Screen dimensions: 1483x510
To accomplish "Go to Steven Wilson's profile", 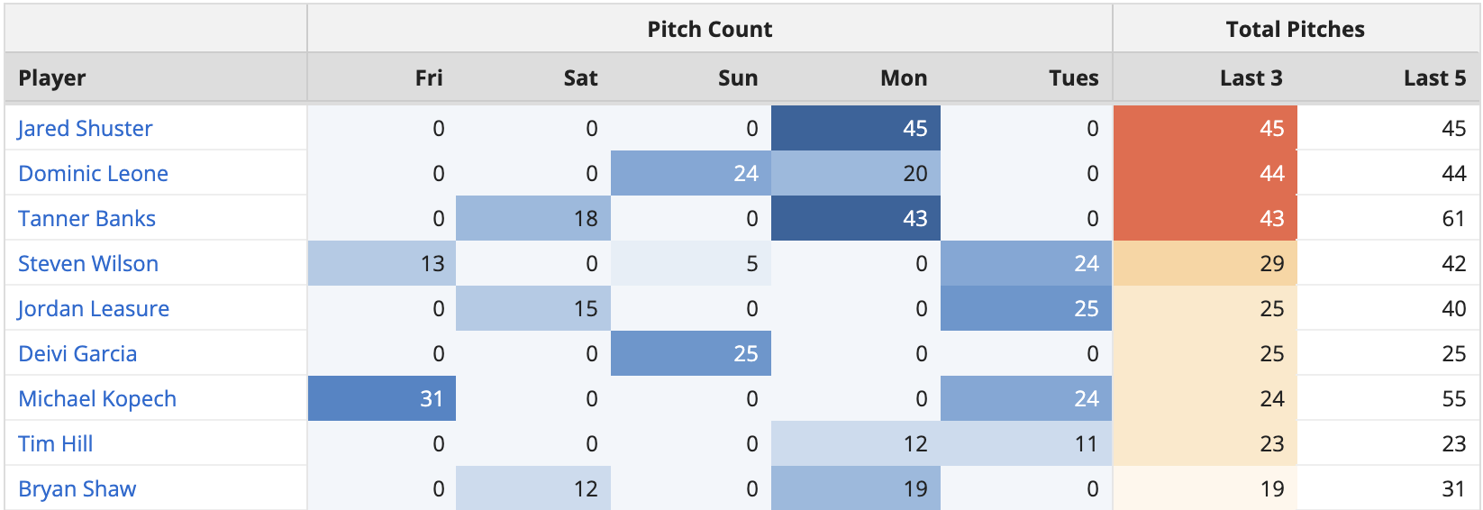I will pyautogui.click(x=88, y=263).
